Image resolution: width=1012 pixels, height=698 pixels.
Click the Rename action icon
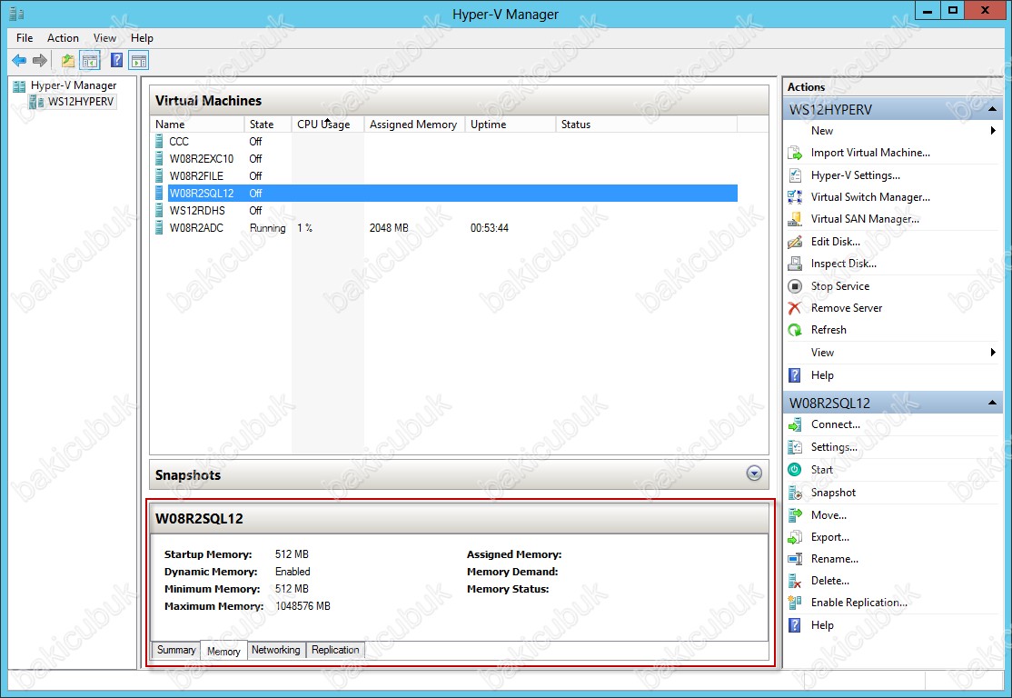[x=795, y=559]
